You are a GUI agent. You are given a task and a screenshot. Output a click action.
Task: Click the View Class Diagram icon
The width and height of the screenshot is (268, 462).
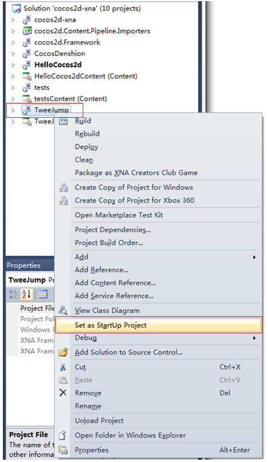point(63,310)
